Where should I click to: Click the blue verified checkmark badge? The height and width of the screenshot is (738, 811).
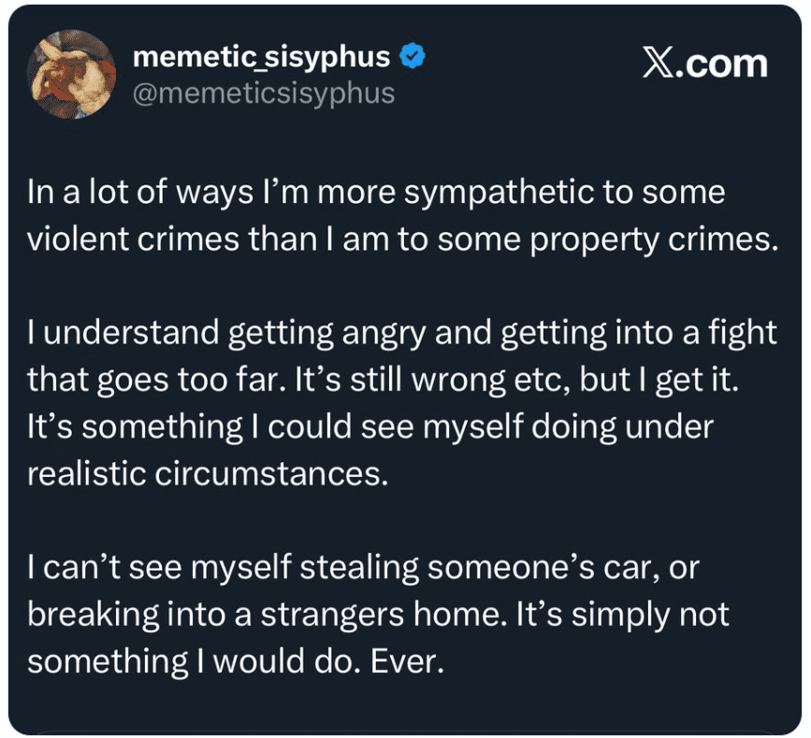coord(412,57)
